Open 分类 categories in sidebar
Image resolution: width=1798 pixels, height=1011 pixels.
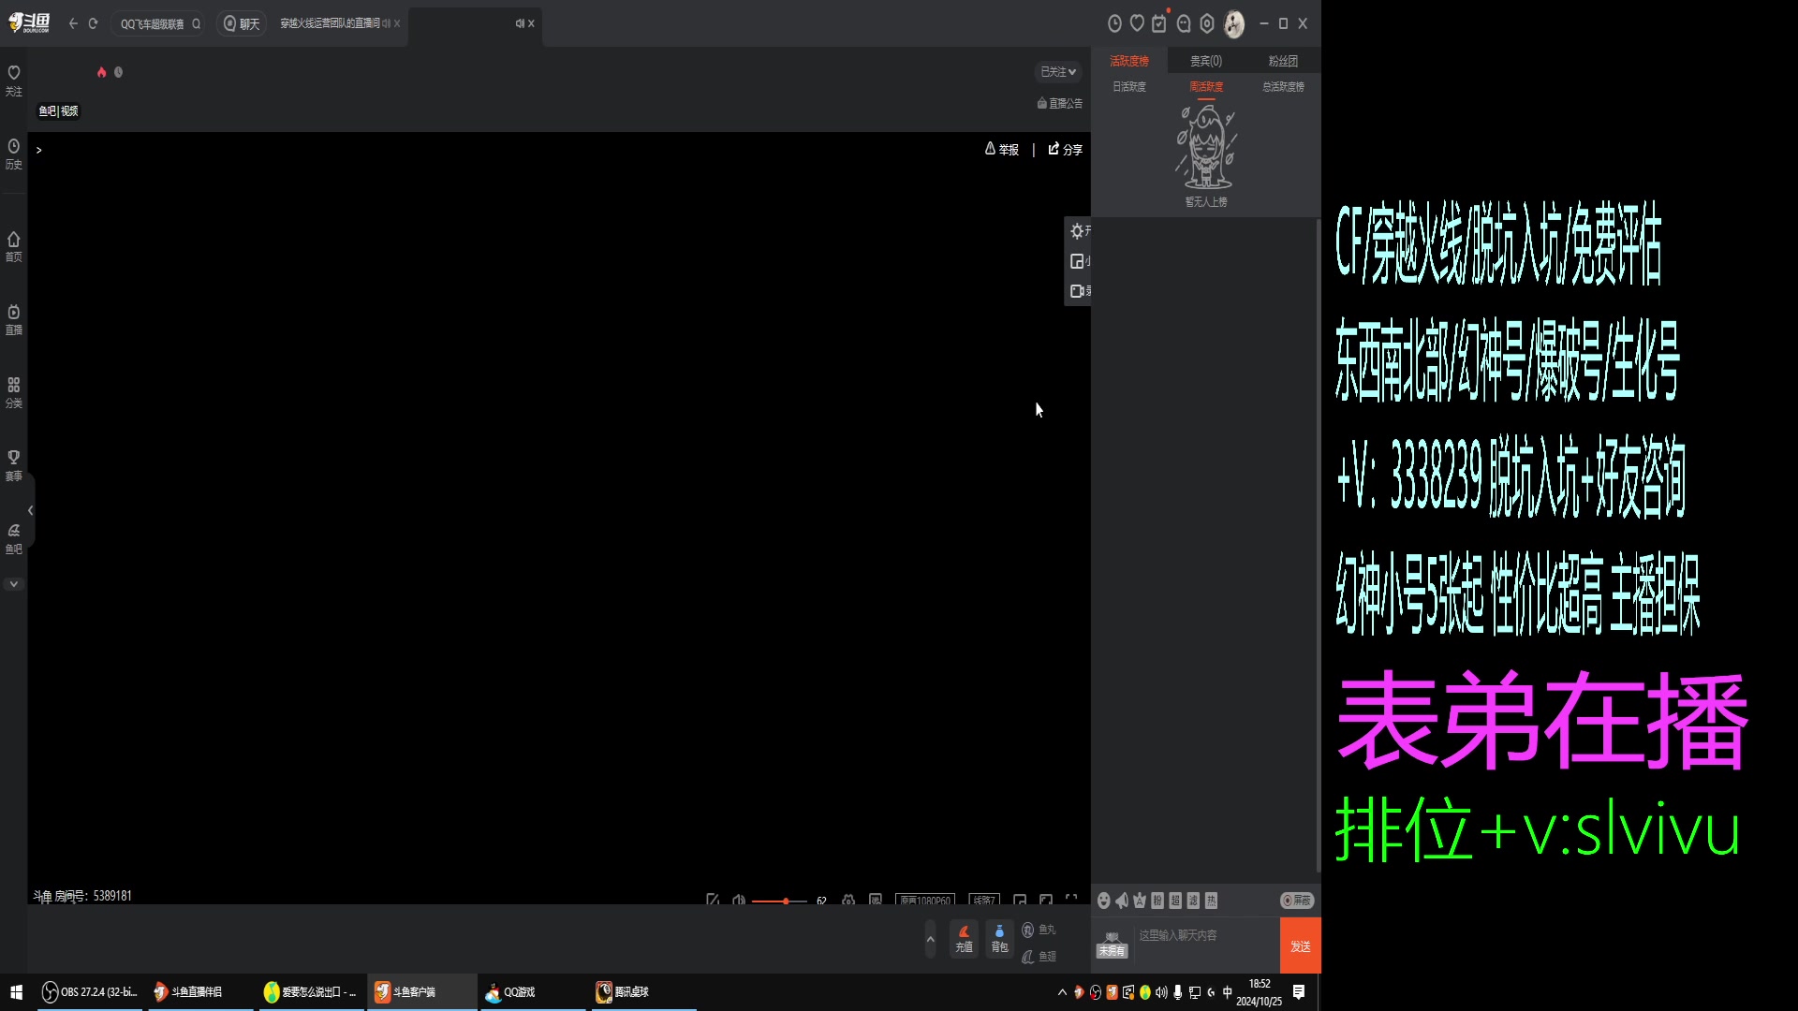[x=13, y=393]
